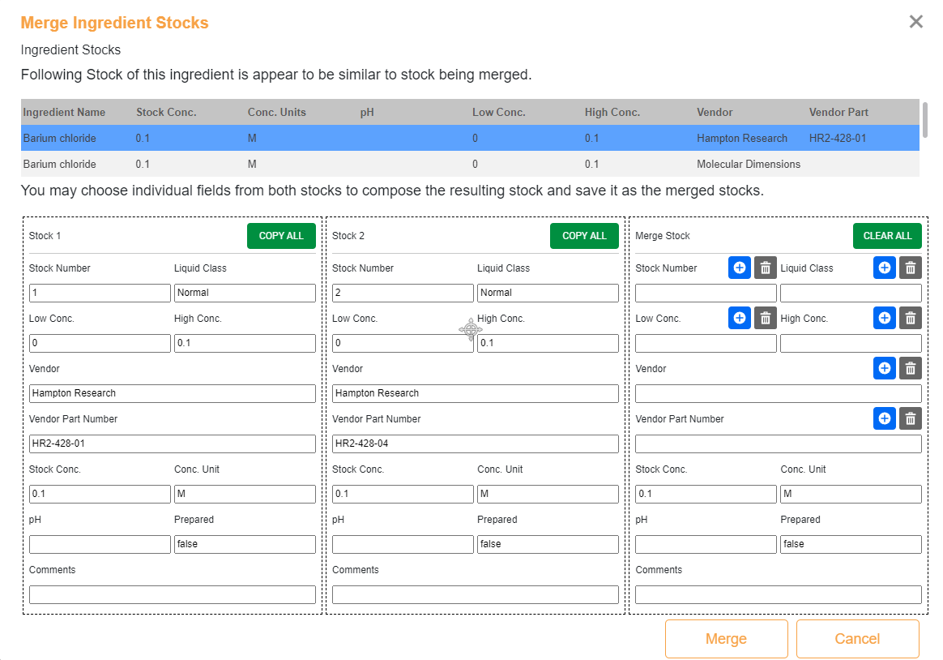Click the plus icon for Vendor Part Number

pos(884,418)
